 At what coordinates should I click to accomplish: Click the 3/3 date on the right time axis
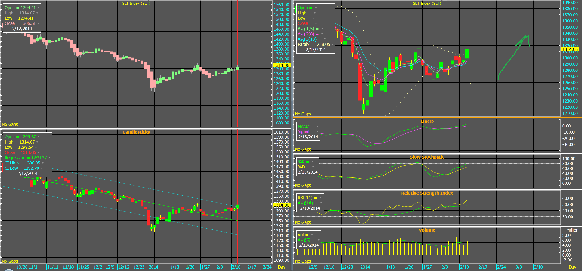519,267
